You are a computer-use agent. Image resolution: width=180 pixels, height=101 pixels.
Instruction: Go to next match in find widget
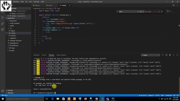(157, 12)
